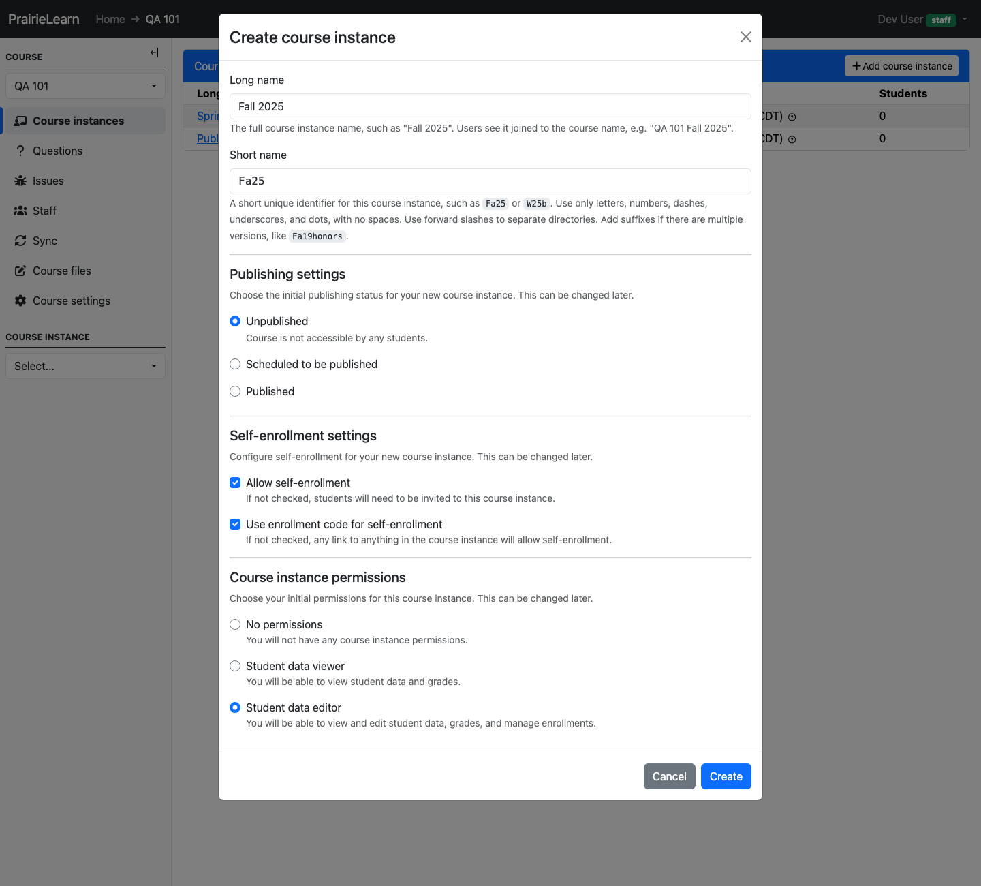Click the people icon beside Staff
This screenshot has width=981, height=886.
[20, 211]
